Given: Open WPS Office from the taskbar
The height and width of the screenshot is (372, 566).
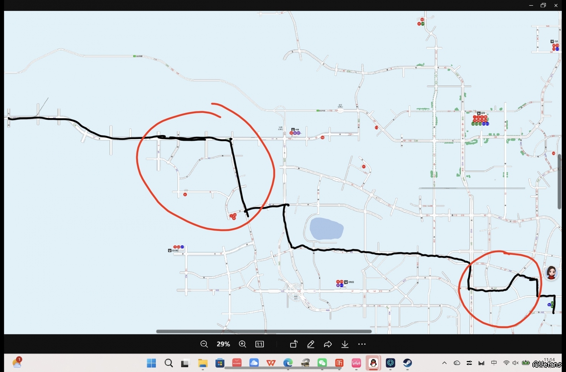Looking at the screenshot, I should (271, 363).
